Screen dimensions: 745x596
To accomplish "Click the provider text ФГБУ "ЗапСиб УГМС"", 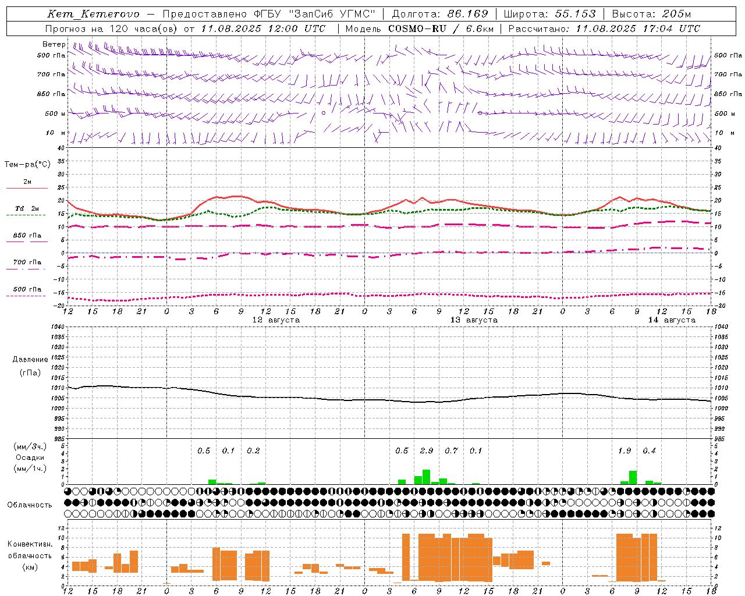I will tap(315, 14).
